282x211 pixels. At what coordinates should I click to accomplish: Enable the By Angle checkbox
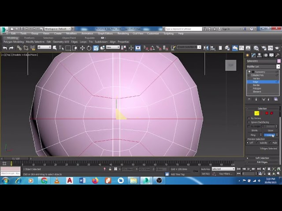tap(249, 126)
